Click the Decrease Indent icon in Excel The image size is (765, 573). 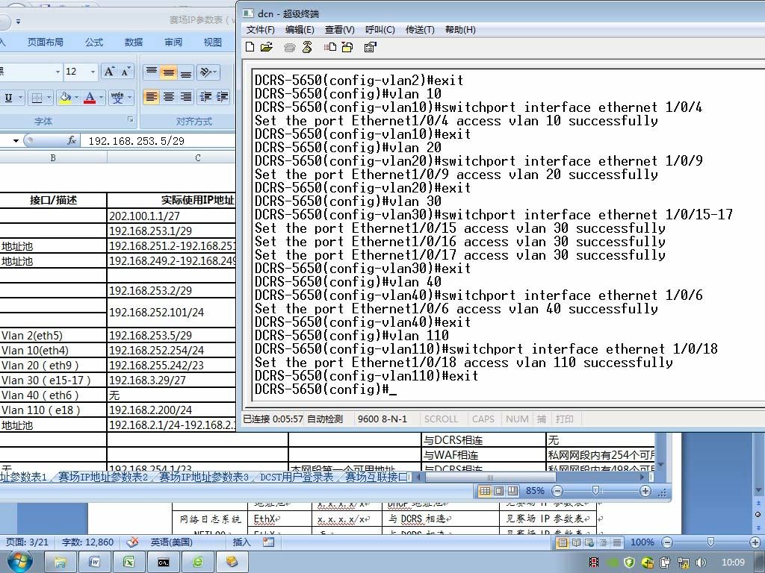coord(205,97)
